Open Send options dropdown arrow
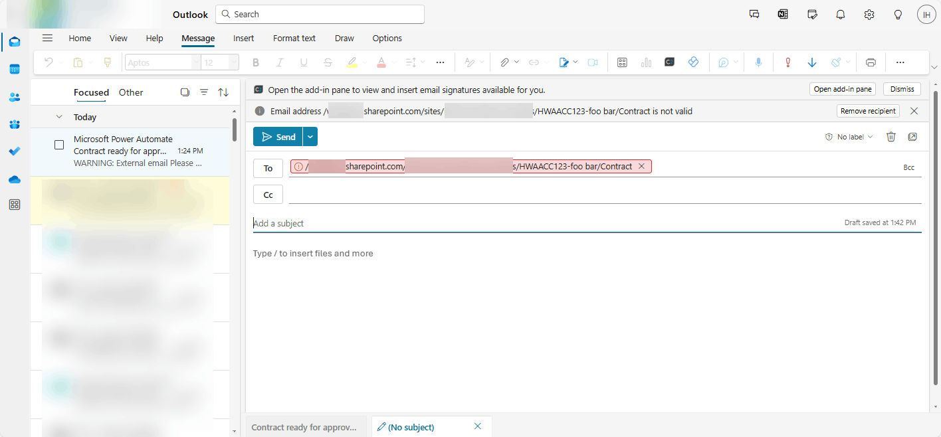This screenshot has height=437, width=941. 310,137
